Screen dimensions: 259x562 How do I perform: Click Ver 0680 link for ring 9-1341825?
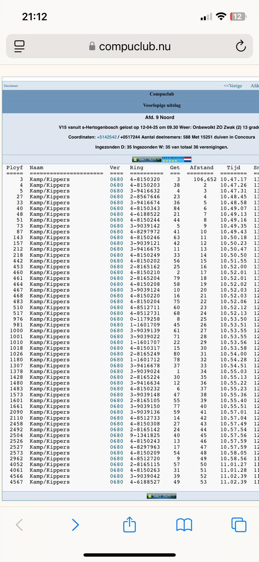(116, 436)
